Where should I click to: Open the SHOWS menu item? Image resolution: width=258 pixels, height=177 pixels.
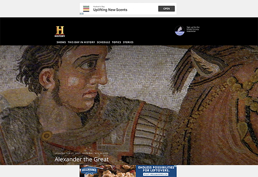61,42
